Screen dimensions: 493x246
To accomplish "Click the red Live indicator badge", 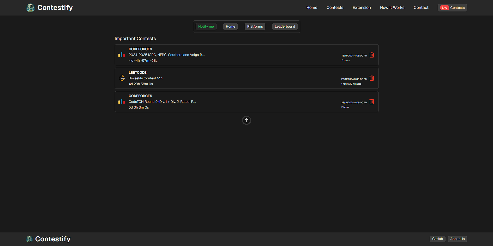I will [x=444, y=8].
